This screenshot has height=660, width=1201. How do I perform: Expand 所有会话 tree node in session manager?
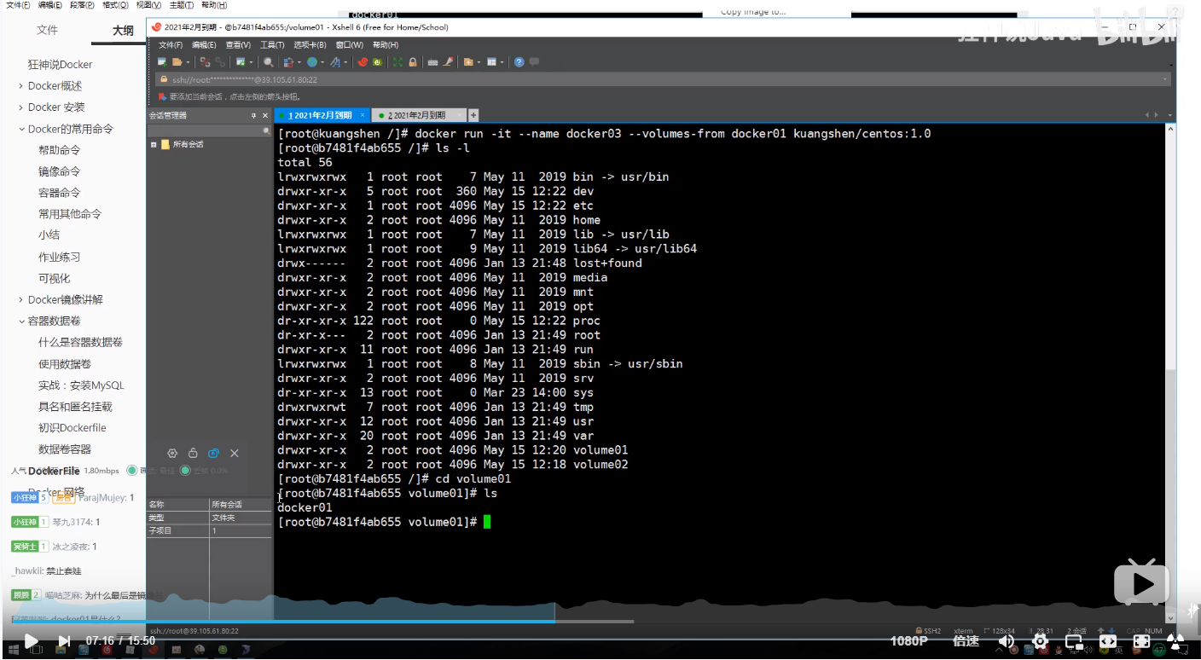pyautogui.click(x=154, y=145)
